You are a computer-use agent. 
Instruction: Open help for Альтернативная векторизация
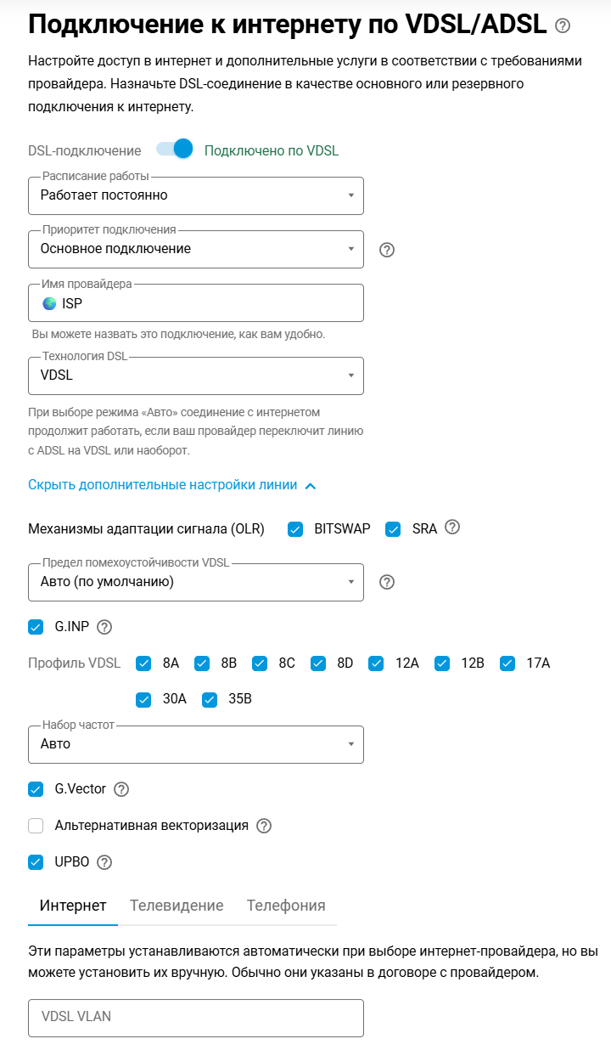264,825
